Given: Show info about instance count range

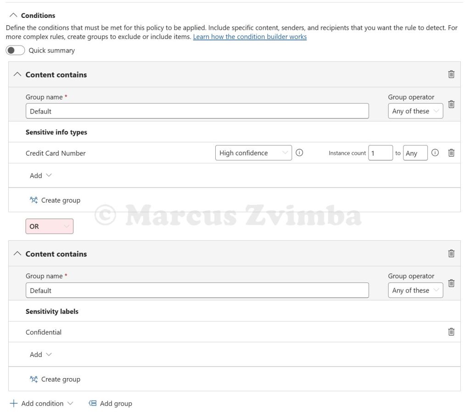Looking at the screenshot, I should pos(435,153).
